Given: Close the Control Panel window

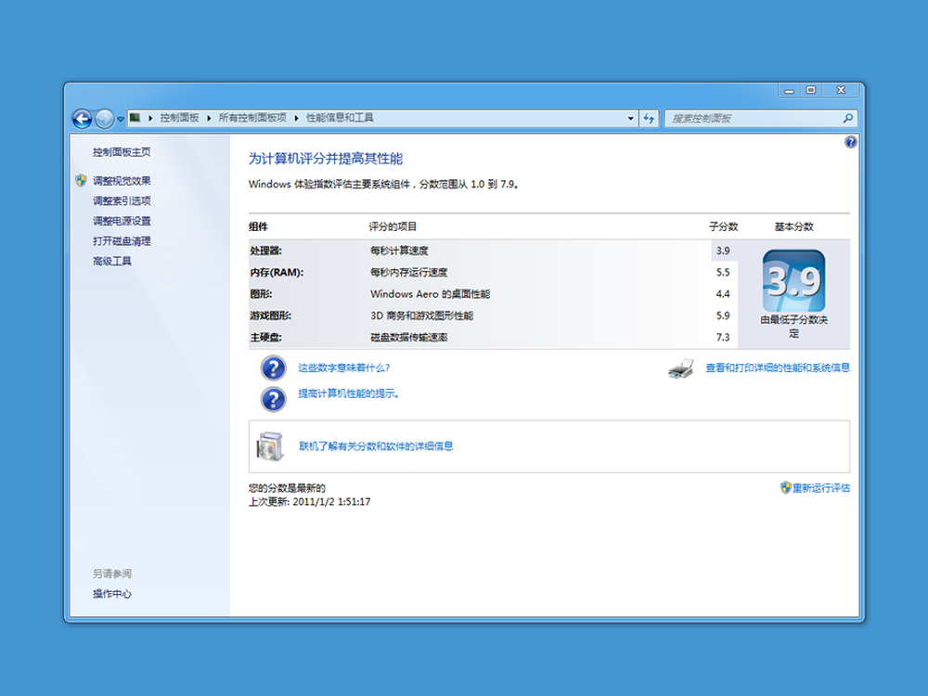Looking at the screenshot, I should (841, 91).
